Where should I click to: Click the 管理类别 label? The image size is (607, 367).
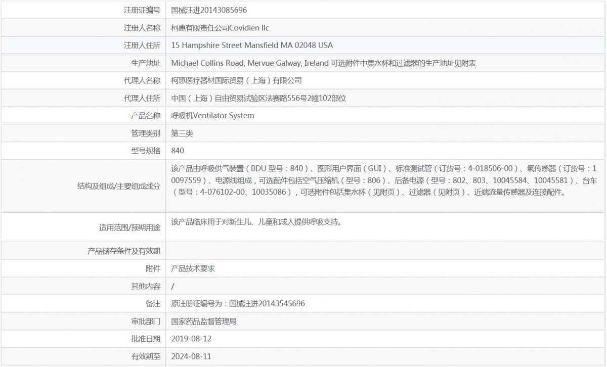146,133
